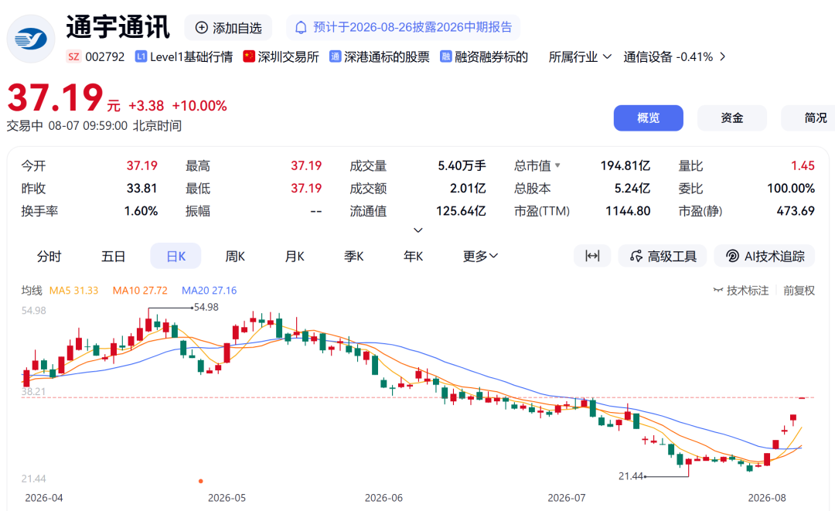
Task: Click the 通宇通讯 company logo
Action: [x=31, y=39]
